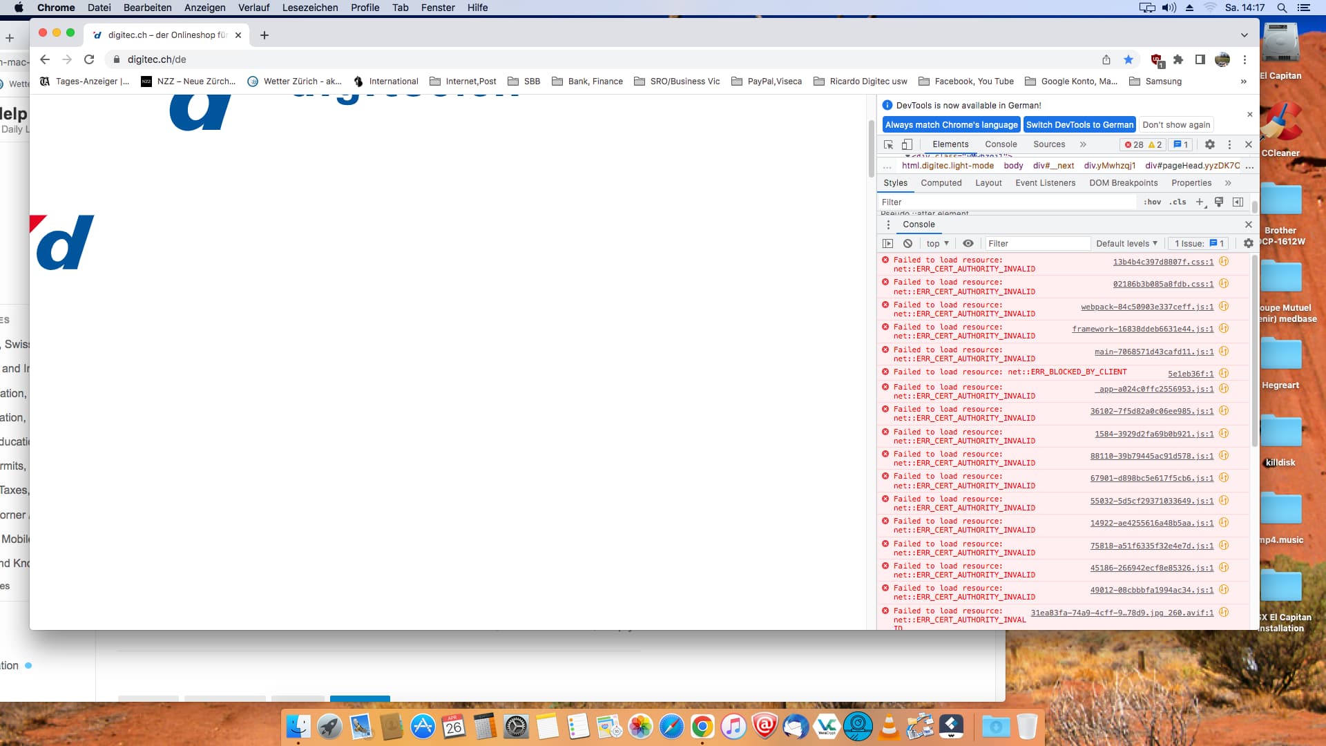Screen dimensions: 1326x746
Task: Open 13b4b4c397d8807f.css:1 source link
Action: pyautogui.click(x=1163, y=262)
